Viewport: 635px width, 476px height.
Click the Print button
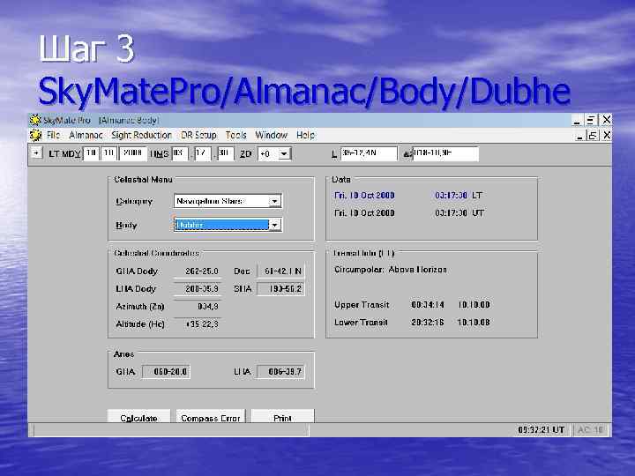(x=282, y=417)
